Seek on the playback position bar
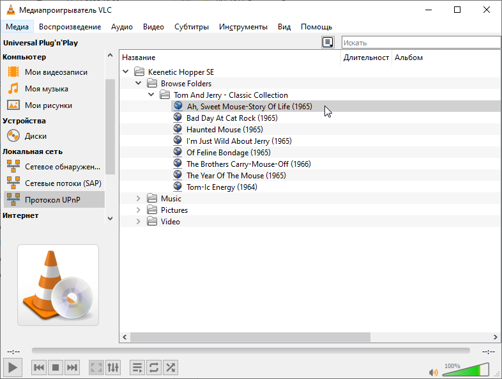 pyautogui.click(x=250, y=351)
